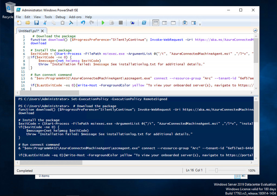Launch PowerShell.exe in a separate window

pyautogui.click(x=144, y=23)
